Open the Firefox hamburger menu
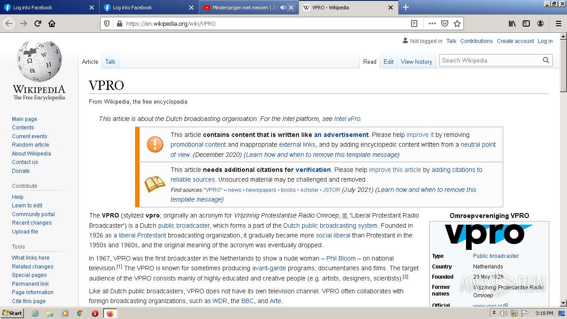This screenshot has width=567, height=319. point(558,23)
